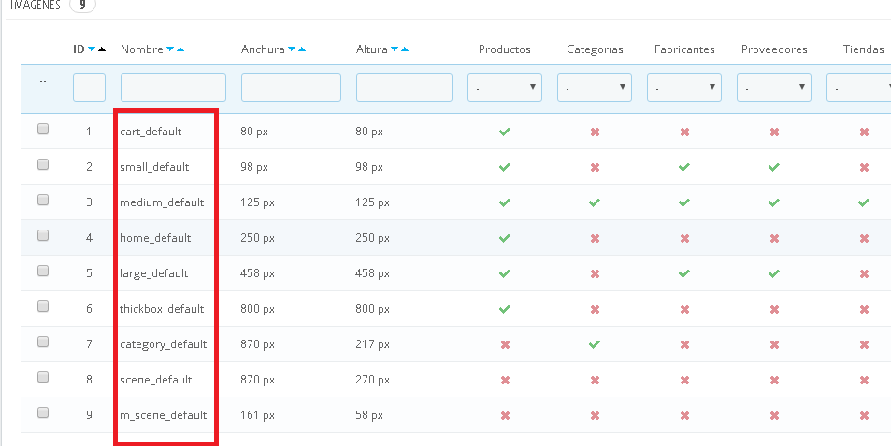The width and height of the screenshot is (891, 446).
Task: Click the thickbox_default image type name
Action: click(162, 309)
